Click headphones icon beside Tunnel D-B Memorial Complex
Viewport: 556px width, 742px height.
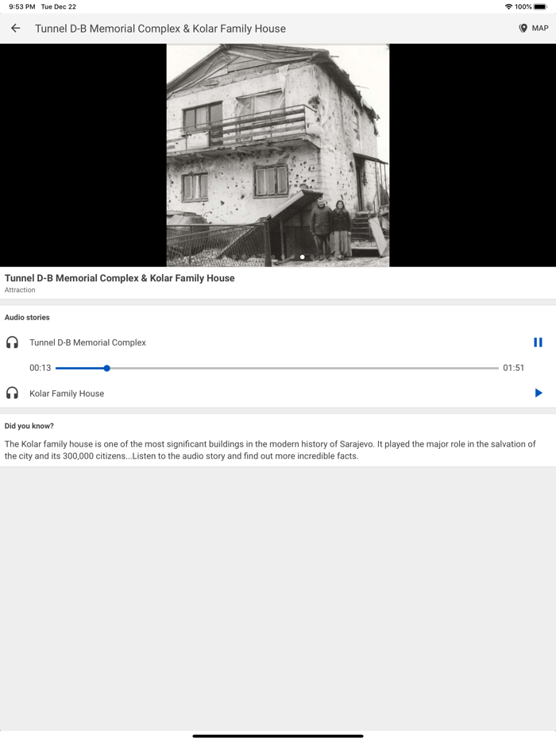(12, 342)
